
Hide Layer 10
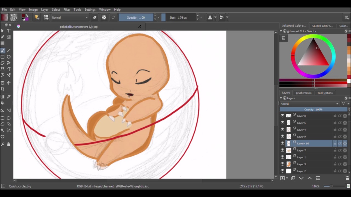[282, 143]
